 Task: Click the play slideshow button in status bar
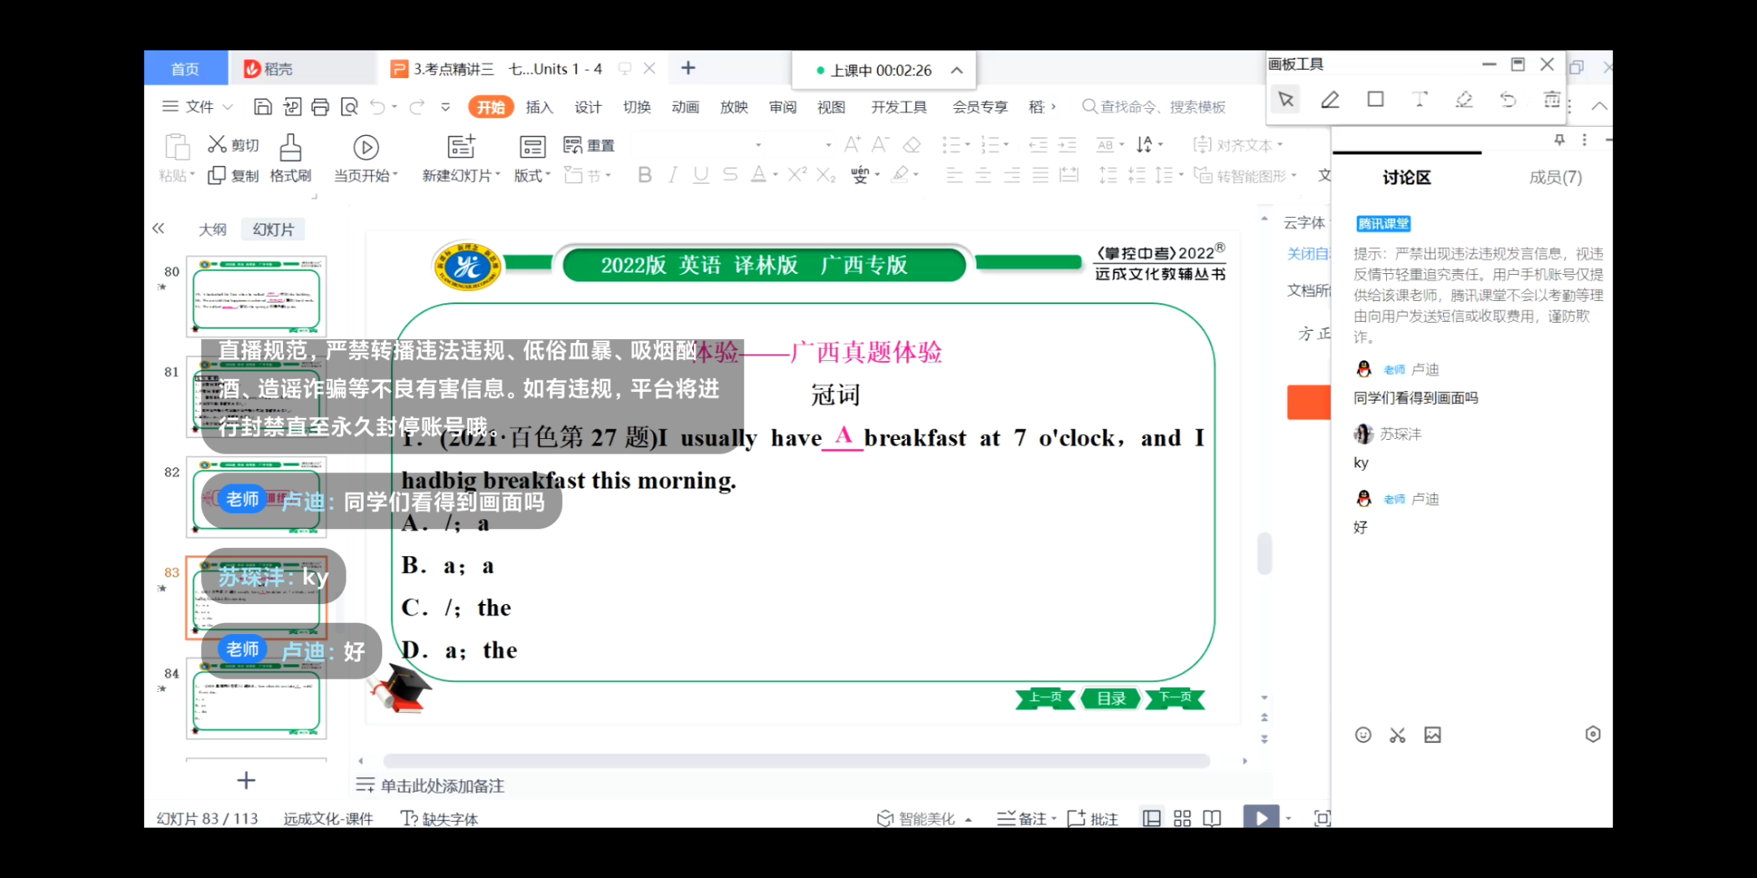click(1261, 818)
